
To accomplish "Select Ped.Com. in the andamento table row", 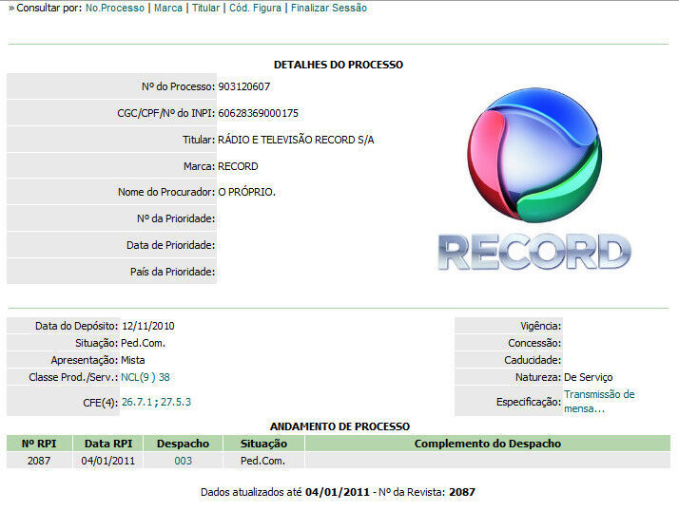I will pos(262,461).
